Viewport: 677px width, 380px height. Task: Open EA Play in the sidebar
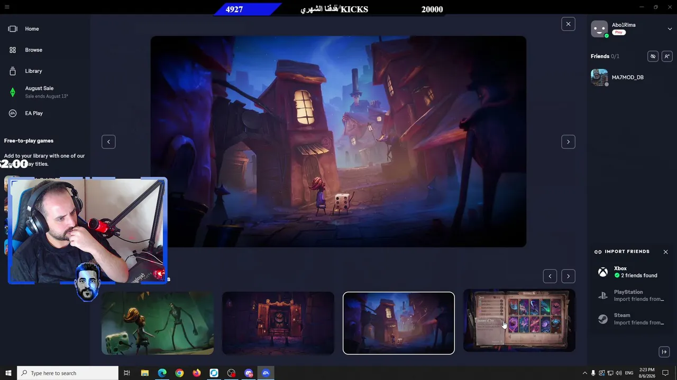pos(34,113)
